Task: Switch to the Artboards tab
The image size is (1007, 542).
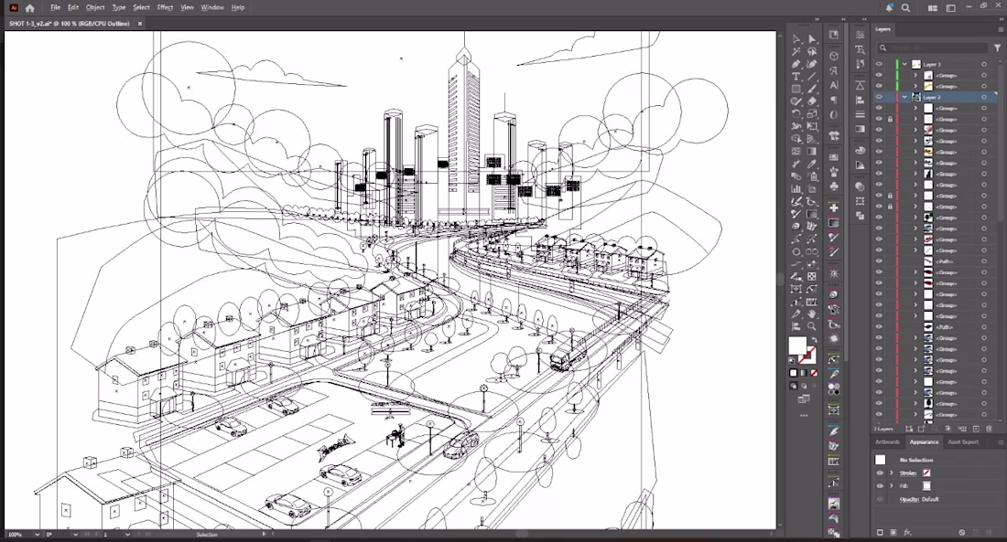Action: tap(887, 442)
